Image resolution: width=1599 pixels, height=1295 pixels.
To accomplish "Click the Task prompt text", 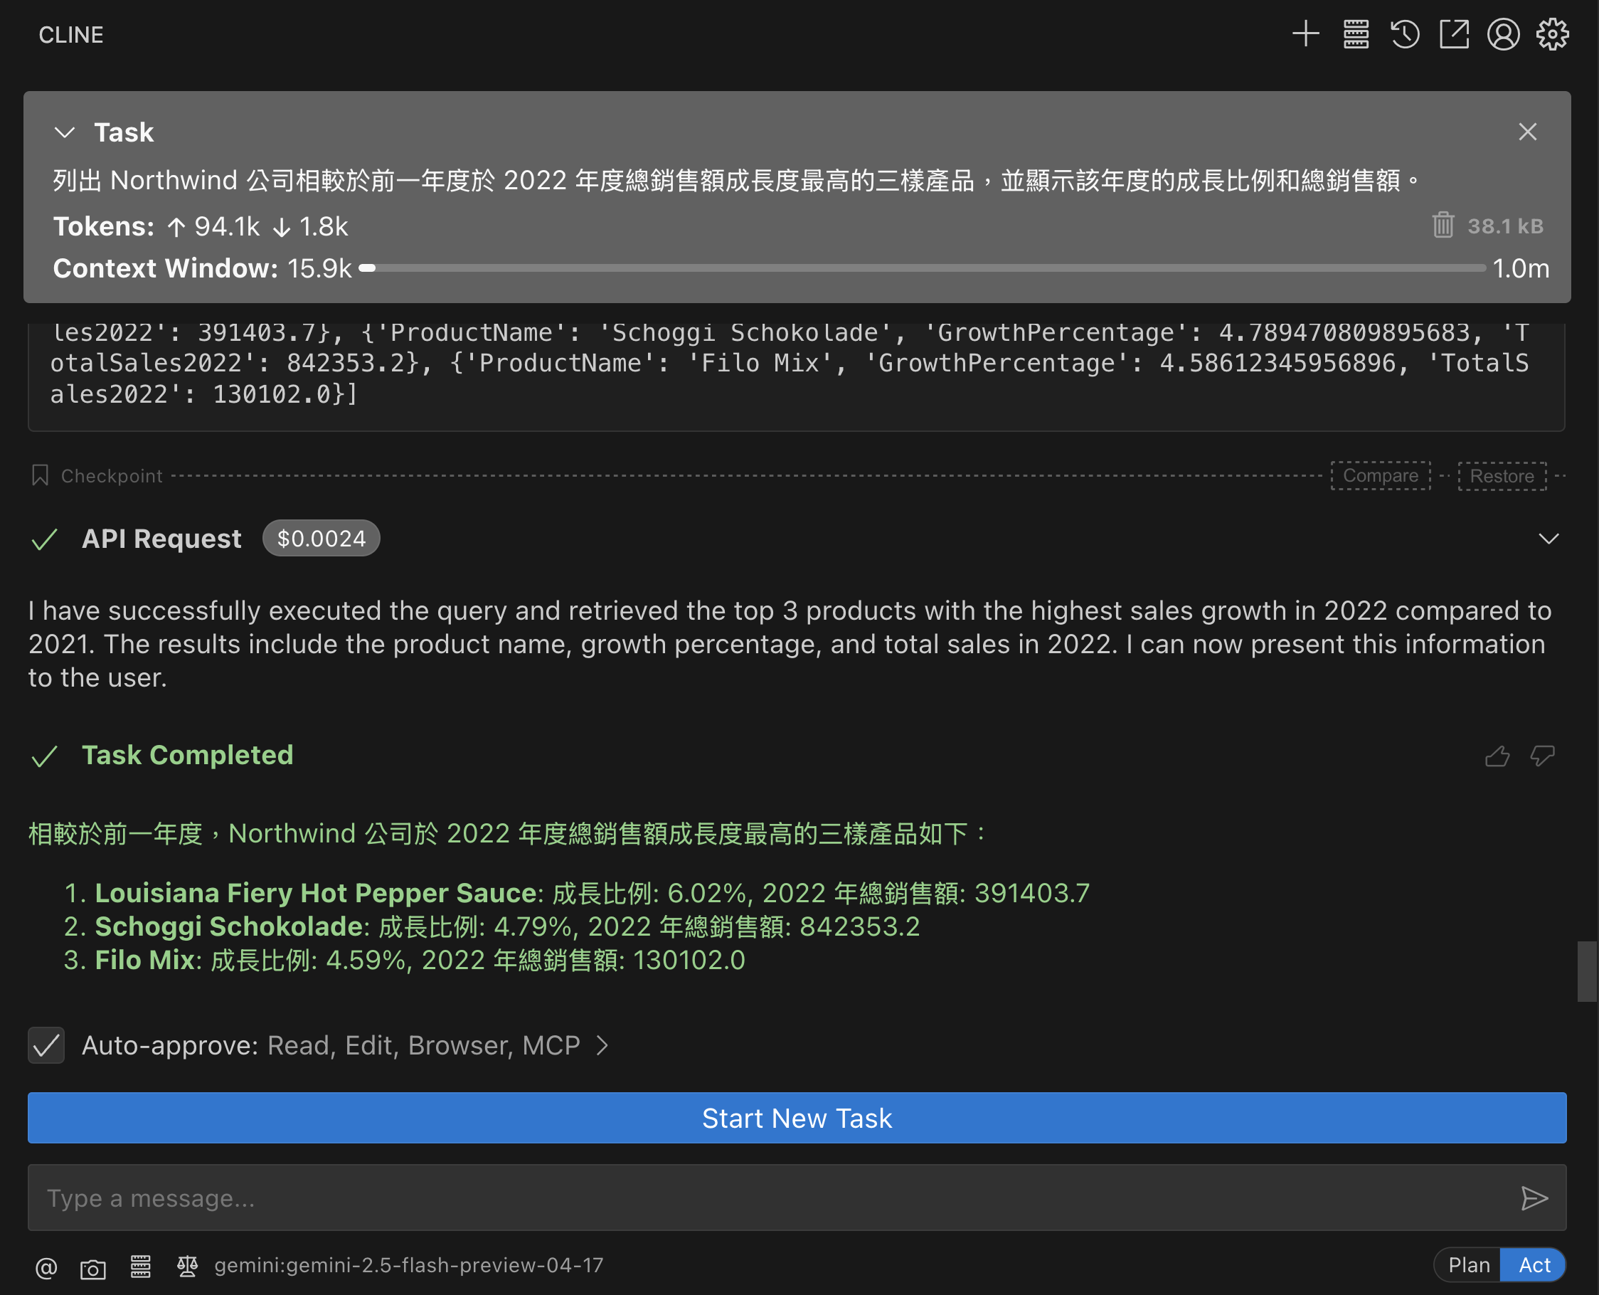I will tap(737, 181).
